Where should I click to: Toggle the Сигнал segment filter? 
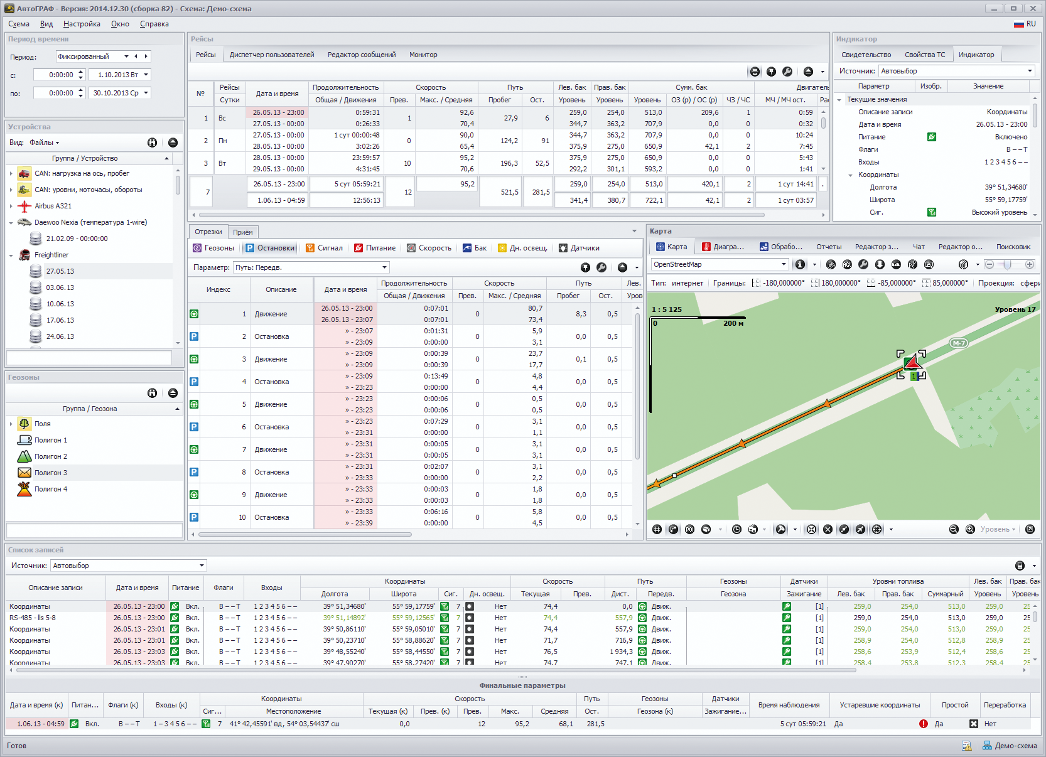point(324,248)
